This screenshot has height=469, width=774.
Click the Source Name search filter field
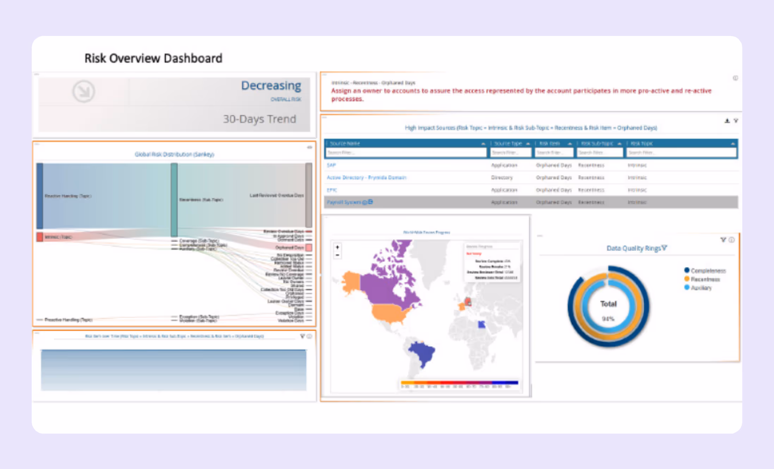point(405,152)
